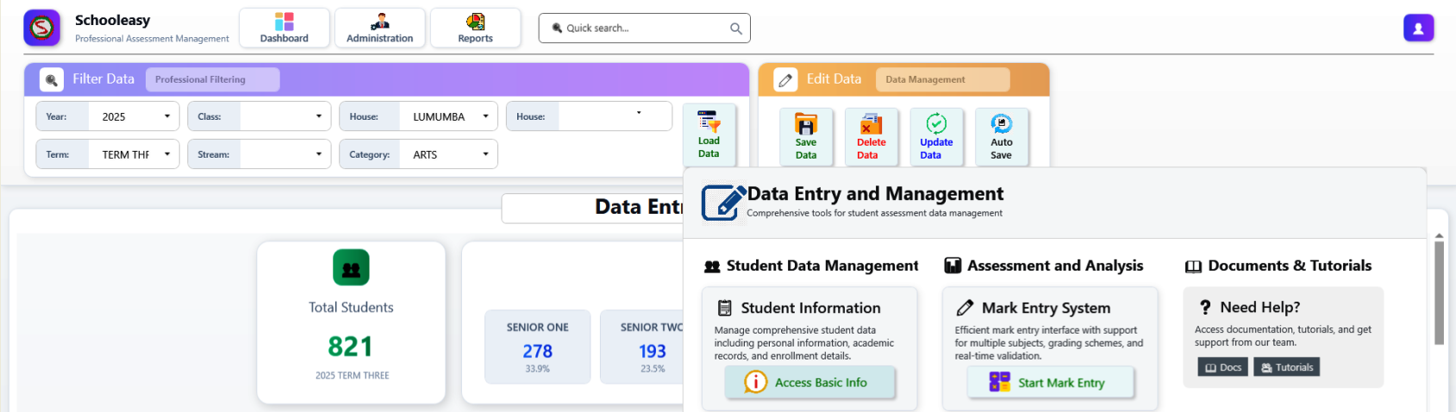Select the SENIOR ONE card
This screenshot has width=1456, height=412.
(x=537, y=346)
